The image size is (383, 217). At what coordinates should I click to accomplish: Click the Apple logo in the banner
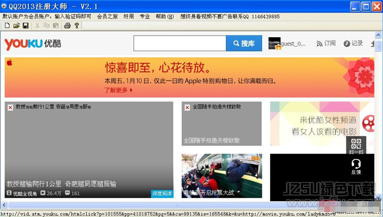pyautogui.click(x=9, y=62)
